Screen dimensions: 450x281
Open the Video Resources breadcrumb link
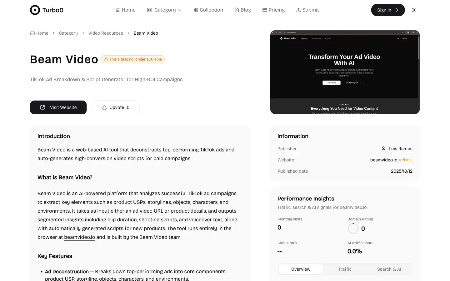pos(106,33)
